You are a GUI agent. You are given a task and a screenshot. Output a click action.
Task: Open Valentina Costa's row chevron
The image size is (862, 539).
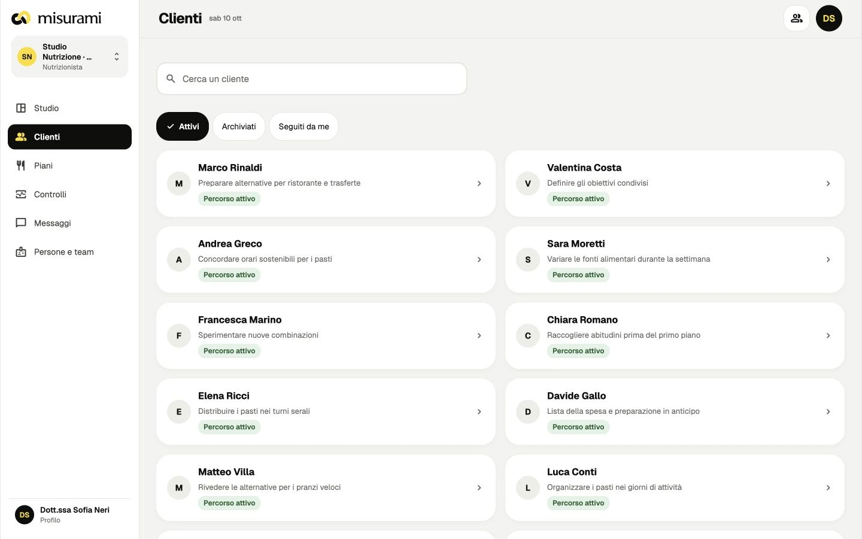coord(828,184)
